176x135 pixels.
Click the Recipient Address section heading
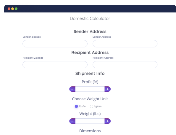coord(90,53)
